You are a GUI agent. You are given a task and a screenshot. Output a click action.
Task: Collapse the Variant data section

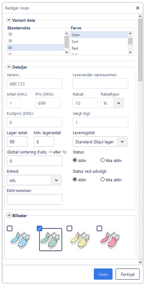[x=9, y=20]
